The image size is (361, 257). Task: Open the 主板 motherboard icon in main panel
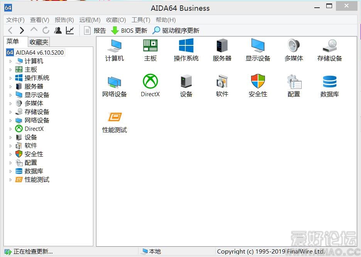[x=150, y=46]
